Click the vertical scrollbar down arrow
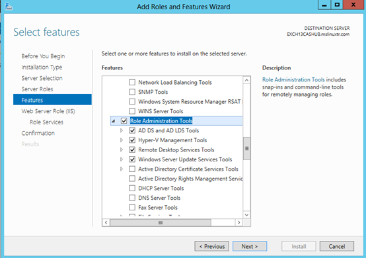Viewport: 366px width, 258px height. 246,215
